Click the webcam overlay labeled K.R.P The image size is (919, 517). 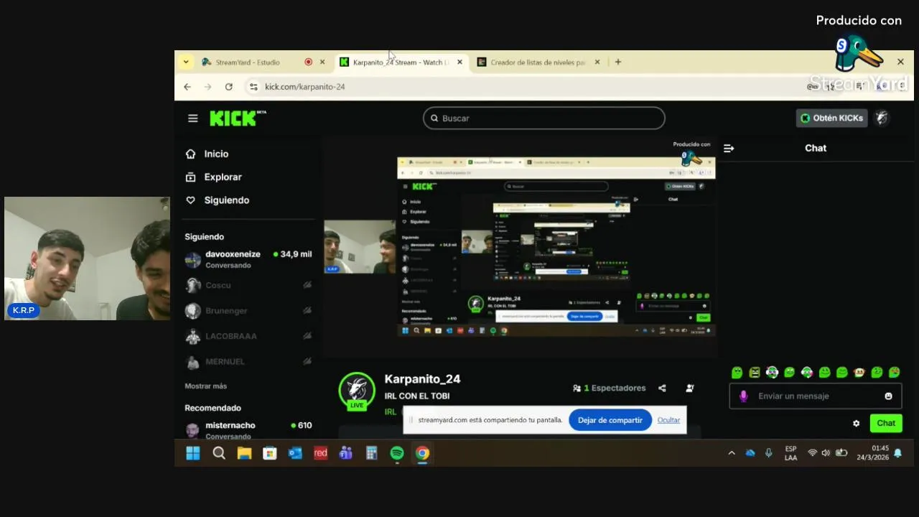tap(88, 258)
